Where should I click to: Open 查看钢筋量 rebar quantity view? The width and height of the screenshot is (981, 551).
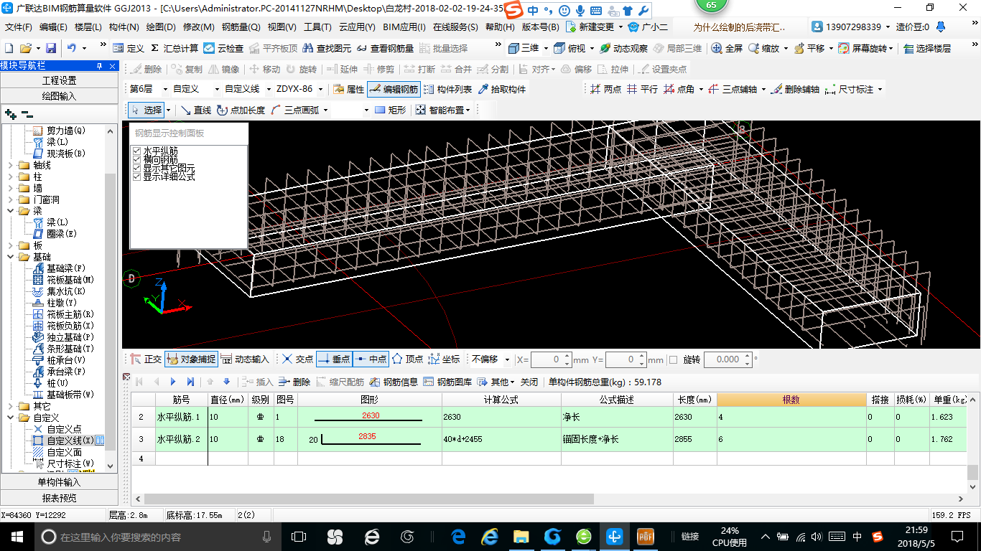385,48
